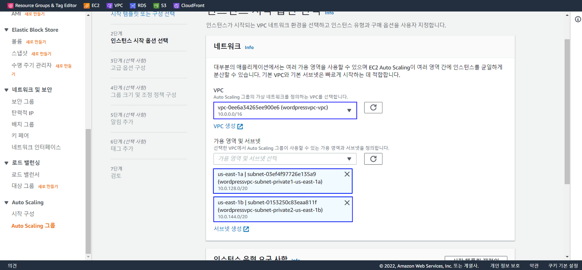The width and height of the screenshot is (582, 270).
Task: Click the VPC 생성 link
Action: tap(225, 126)
